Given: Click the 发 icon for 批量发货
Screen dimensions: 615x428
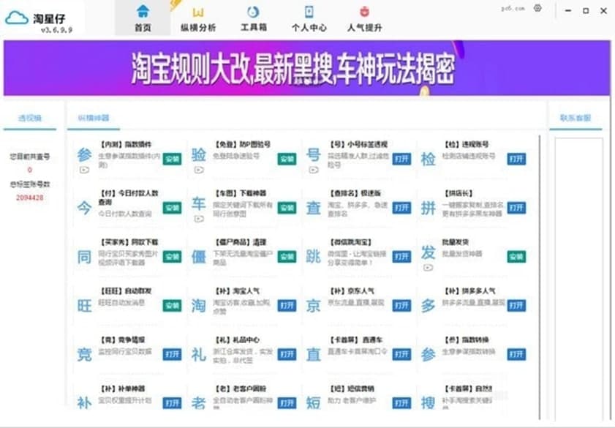Looking at the screenshot, I should coord(428,252).
